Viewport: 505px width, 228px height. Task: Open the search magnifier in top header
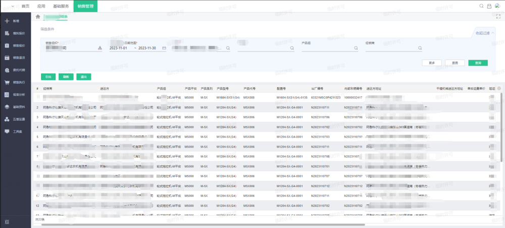tap(481, 6)
